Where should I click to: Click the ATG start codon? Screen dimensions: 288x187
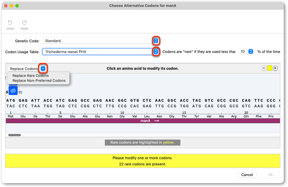[x=11, y=101]
